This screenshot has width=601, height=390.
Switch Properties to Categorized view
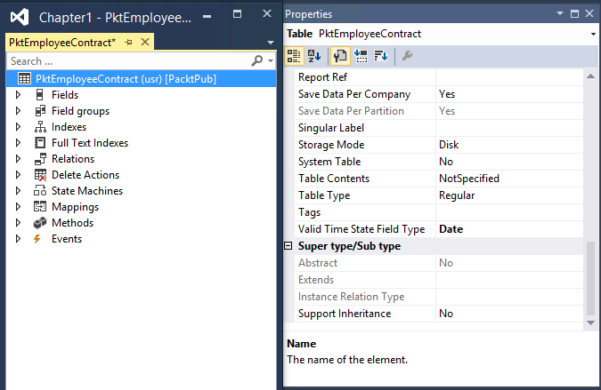click(x=294, y=56)
